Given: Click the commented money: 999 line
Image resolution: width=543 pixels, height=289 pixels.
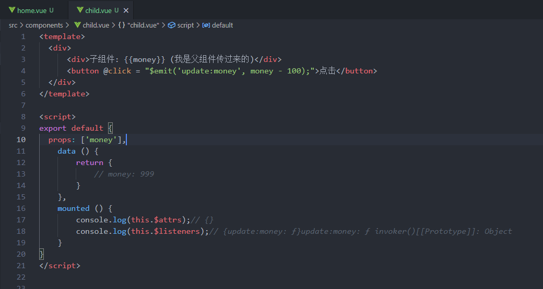Looking at the screenshot, I should (124, 174).
